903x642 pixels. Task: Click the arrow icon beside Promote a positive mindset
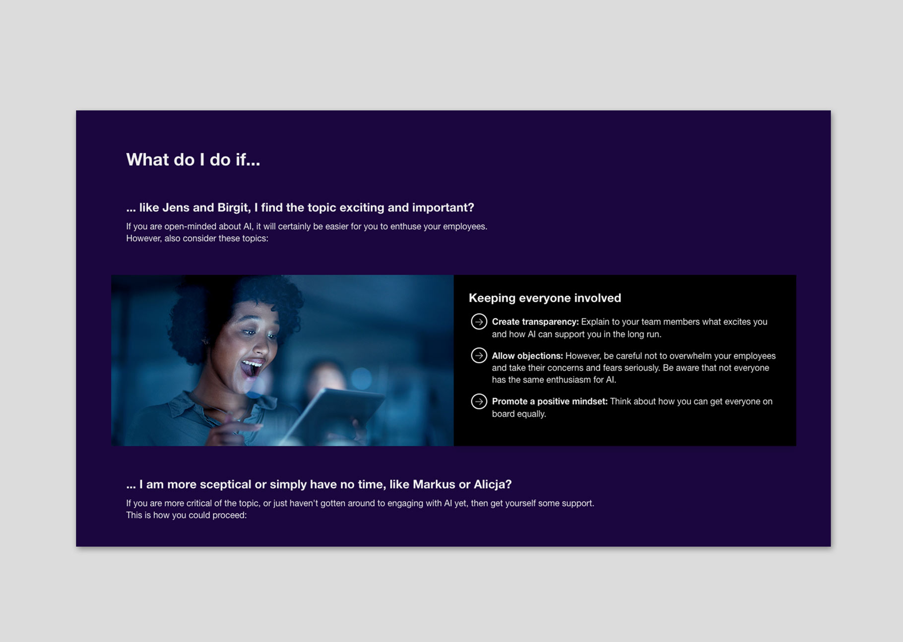coord(479,401)
